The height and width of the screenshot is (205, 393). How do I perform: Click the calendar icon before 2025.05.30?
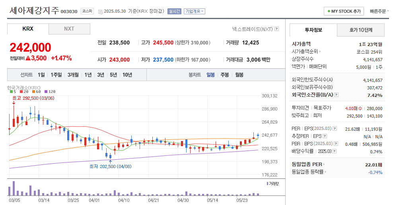101,12
